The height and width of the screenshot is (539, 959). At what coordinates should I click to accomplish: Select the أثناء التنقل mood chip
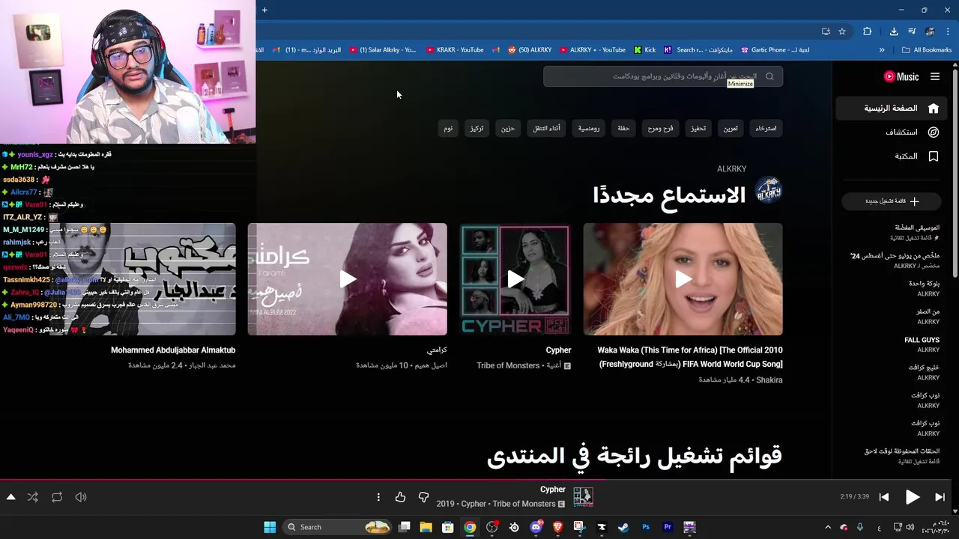[x=546, y=128]
